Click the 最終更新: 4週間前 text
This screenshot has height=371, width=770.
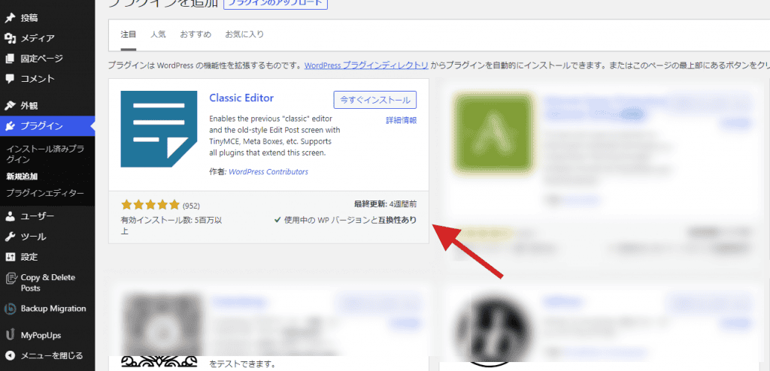385,204
